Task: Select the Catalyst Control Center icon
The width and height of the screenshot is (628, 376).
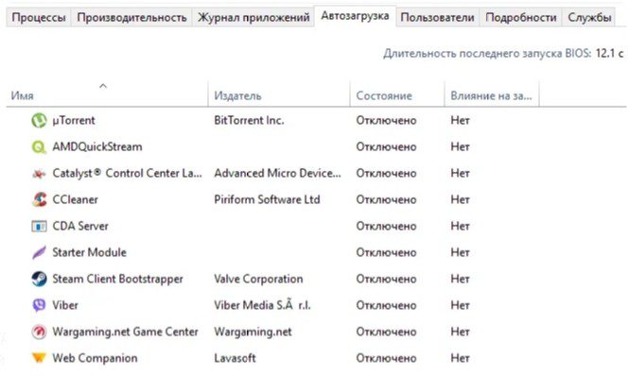Action: click(39, 173)
